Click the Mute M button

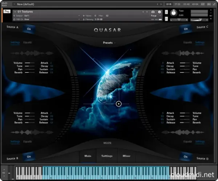(x=166, y=19)
